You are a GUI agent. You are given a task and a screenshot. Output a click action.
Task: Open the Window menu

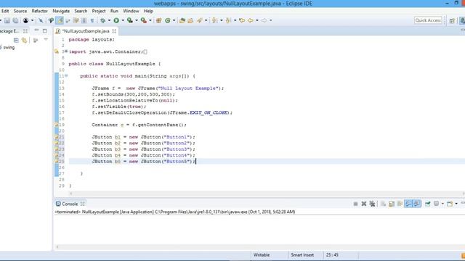(131, 11)
